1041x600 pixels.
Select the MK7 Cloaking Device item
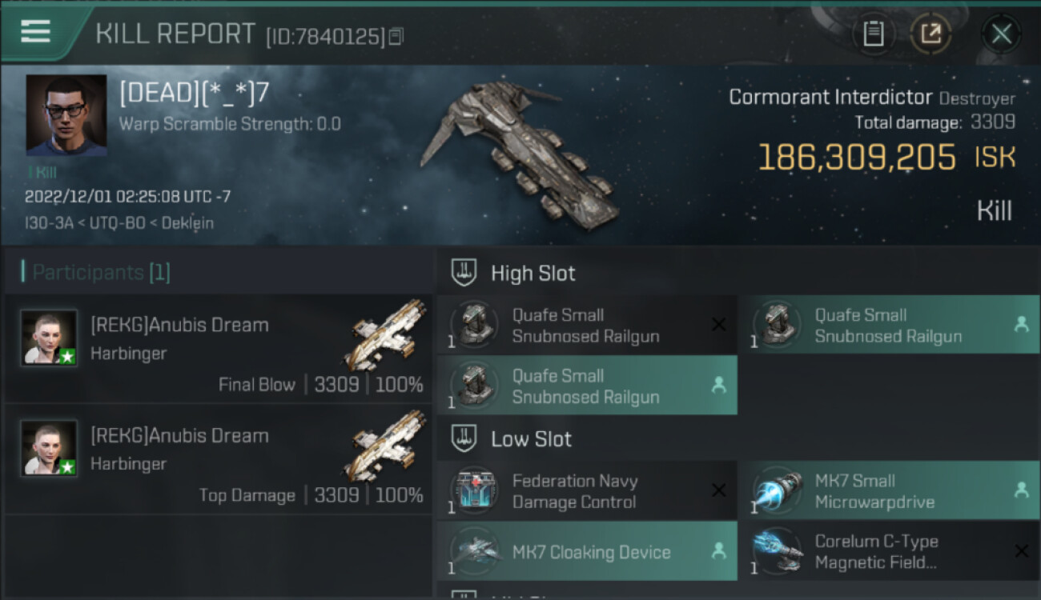coord(587,551)
